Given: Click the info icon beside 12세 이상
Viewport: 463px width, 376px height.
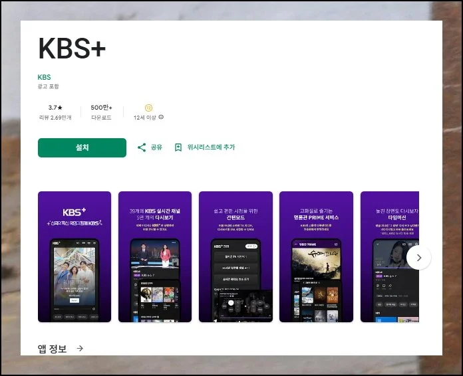Looking at the screenshot, I should (x=161, y=118).
